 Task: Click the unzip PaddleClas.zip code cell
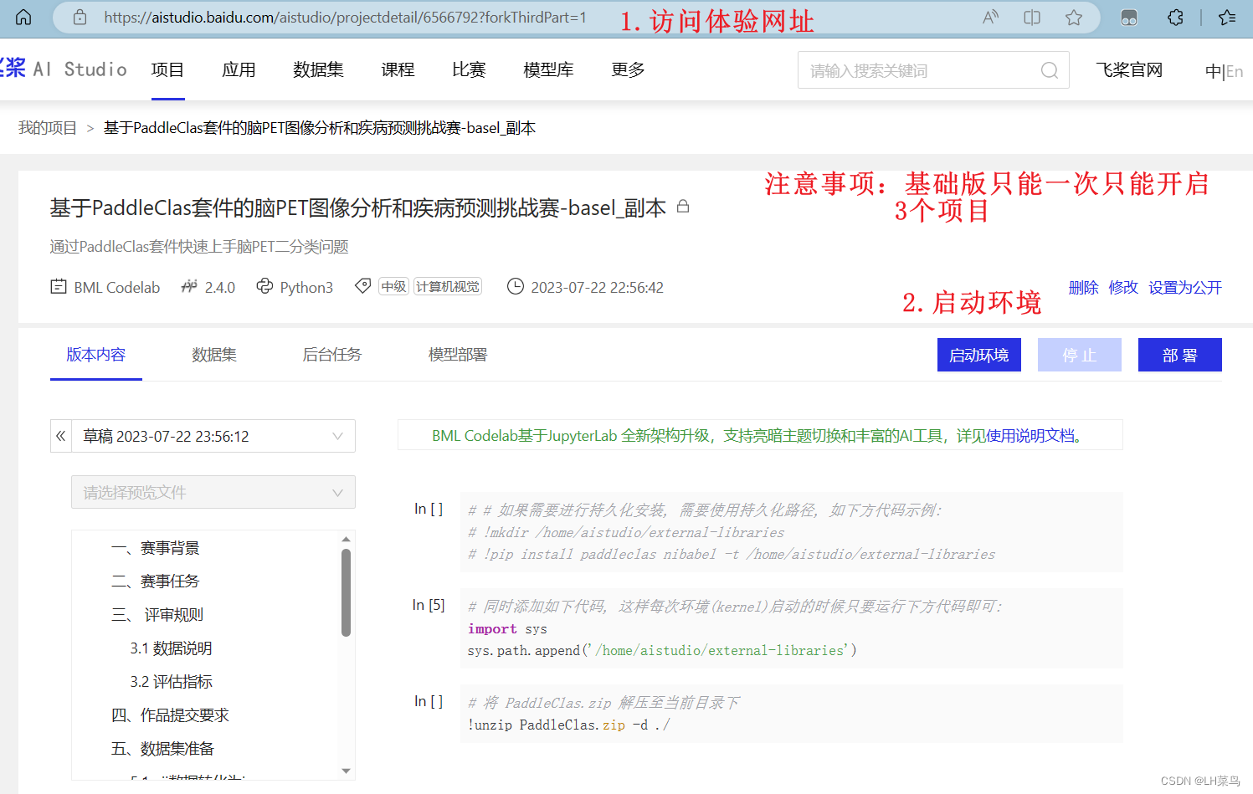click(791, 714)
